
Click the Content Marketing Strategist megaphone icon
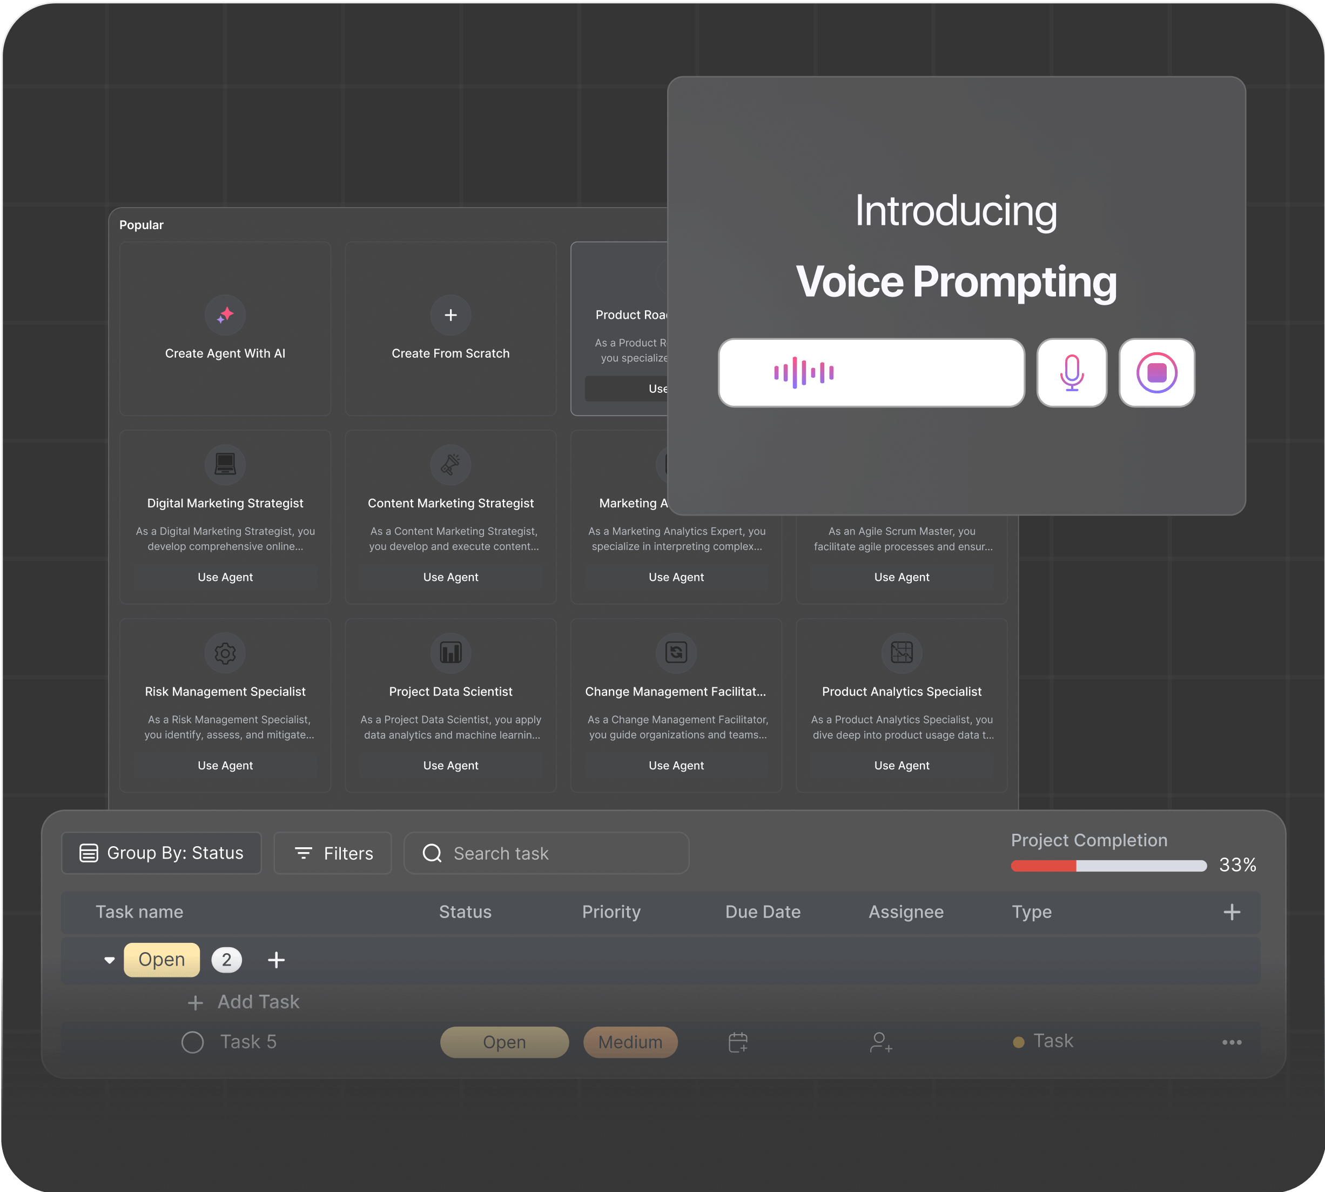[x=450, y=464]
